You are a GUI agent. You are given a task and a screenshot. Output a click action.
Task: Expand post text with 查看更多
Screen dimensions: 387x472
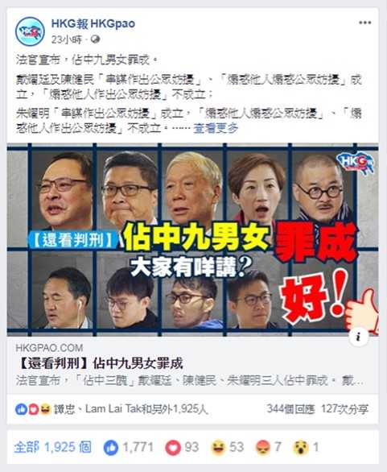pos(216,129)
